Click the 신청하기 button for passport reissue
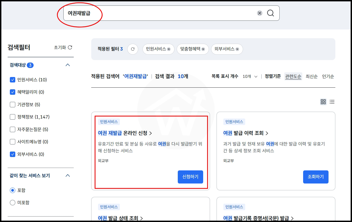The image size is (352, 222). click(190, 177)
